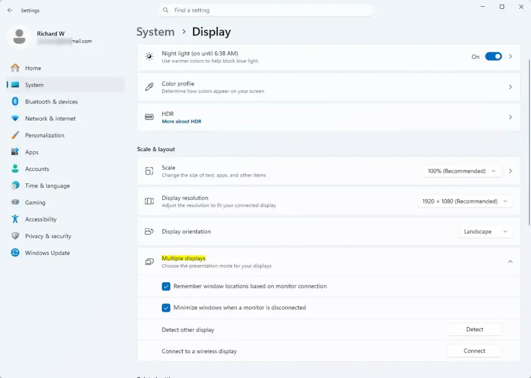Image resolution: width=531 pixels, height=378 pixels.
Task: Click the Scale & layout heading
Action: point(156,149)
